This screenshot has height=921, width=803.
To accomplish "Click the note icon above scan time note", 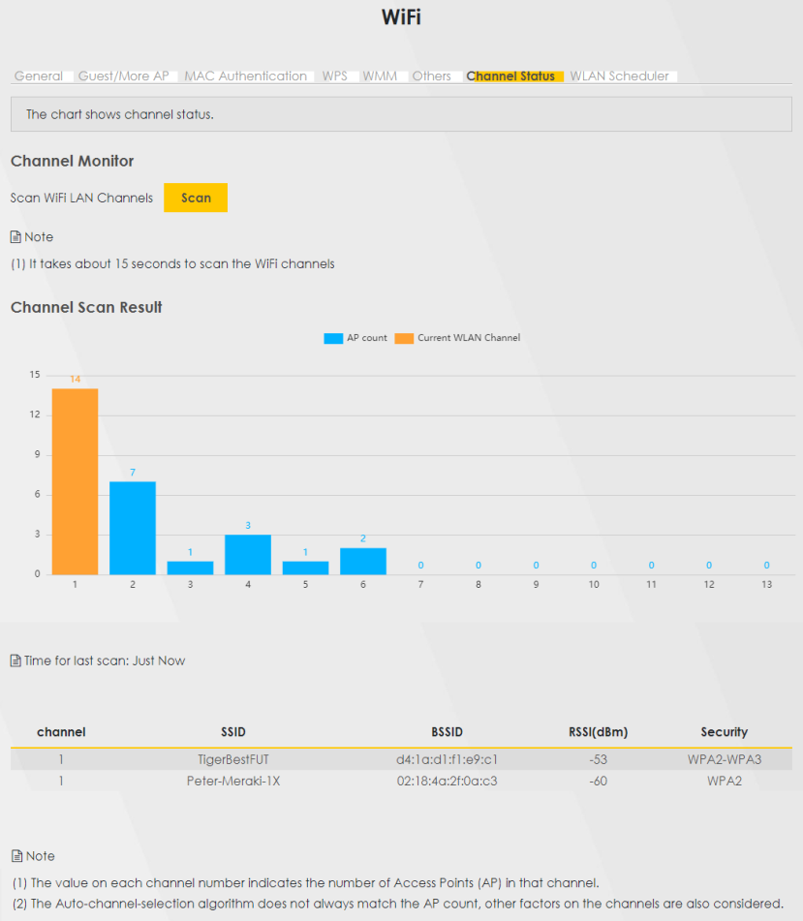I will [x=15, y=237].
